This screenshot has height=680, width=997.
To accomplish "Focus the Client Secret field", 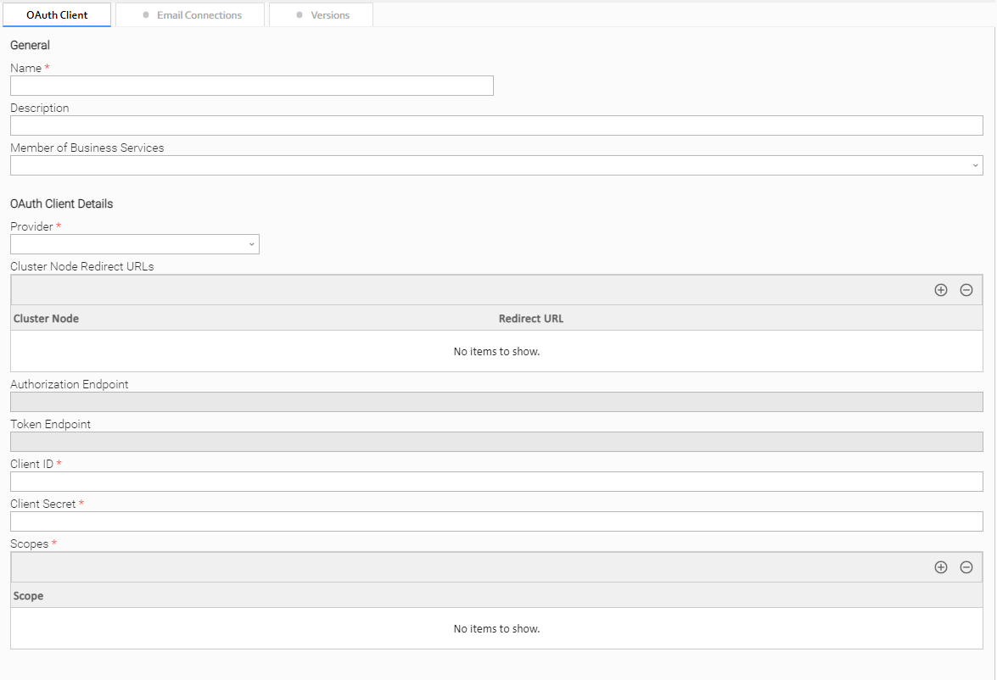I will (x=496, y=521).
